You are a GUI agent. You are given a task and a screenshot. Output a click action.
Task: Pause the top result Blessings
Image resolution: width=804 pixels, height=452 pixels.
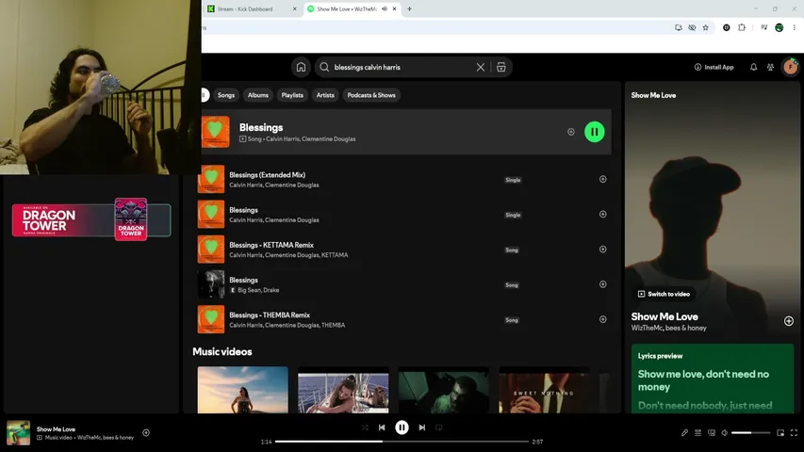(595, 132)
